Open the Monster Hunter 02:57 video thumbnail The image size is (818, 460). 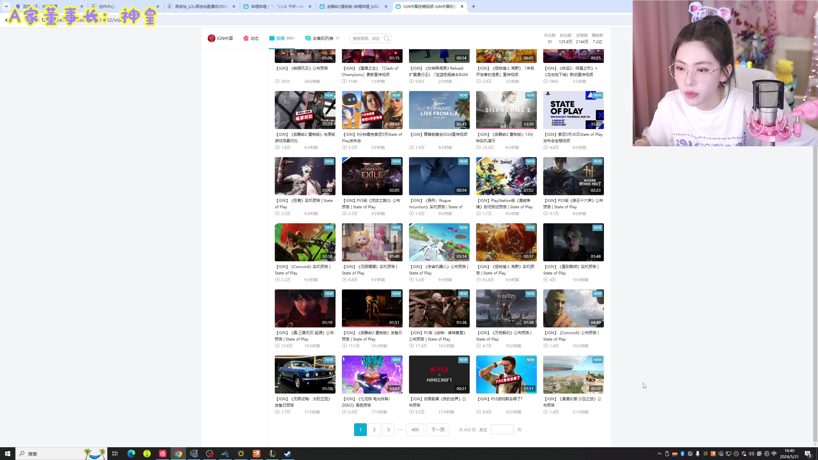pyautogui.click(x=506, y=242)
